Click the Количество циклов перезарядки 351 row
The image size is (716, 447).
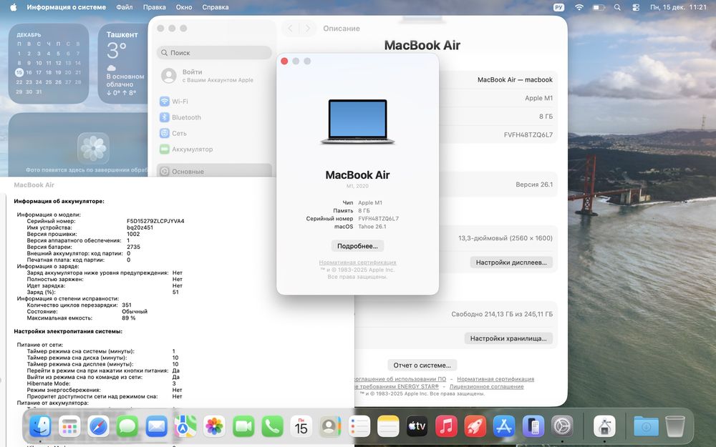(x=79, y=305)
